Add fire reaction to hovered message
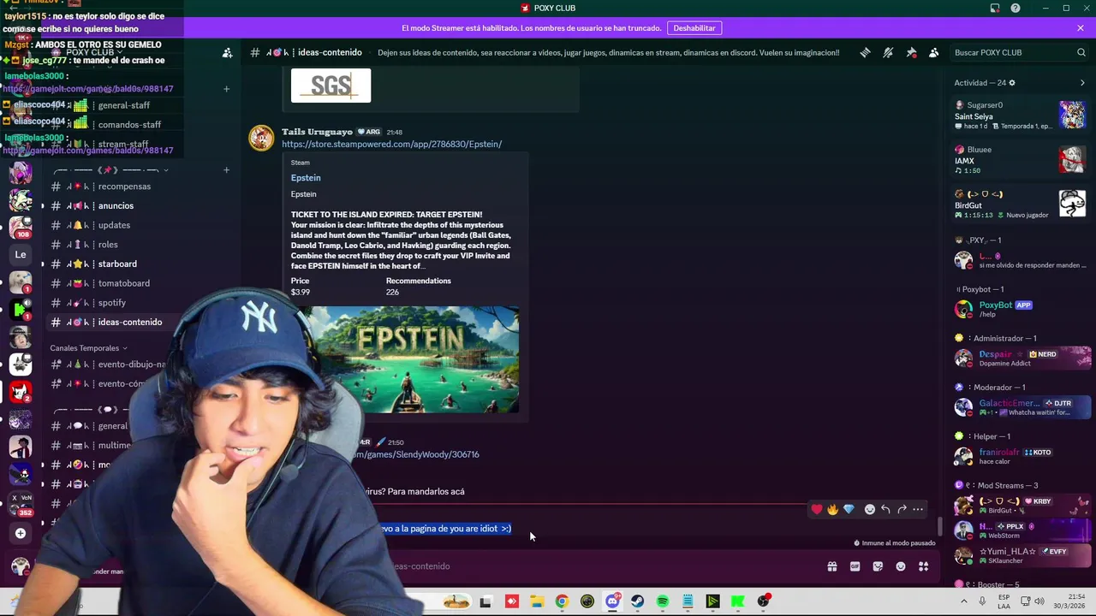 click(x=832, y=509)
